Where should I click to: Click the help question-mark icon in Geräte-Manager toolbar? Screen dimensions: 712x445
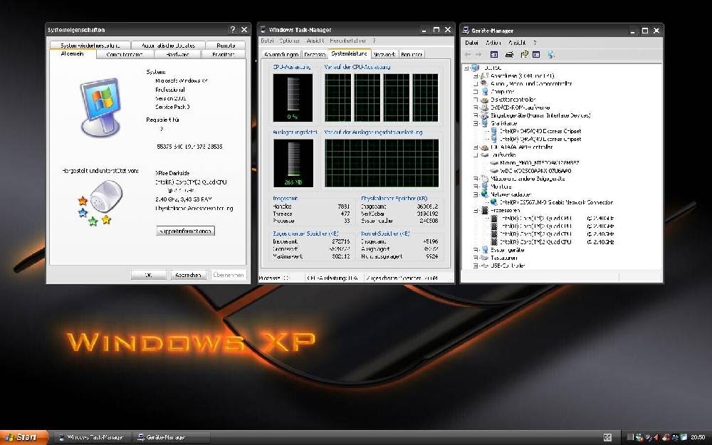(x=524, y=55)
